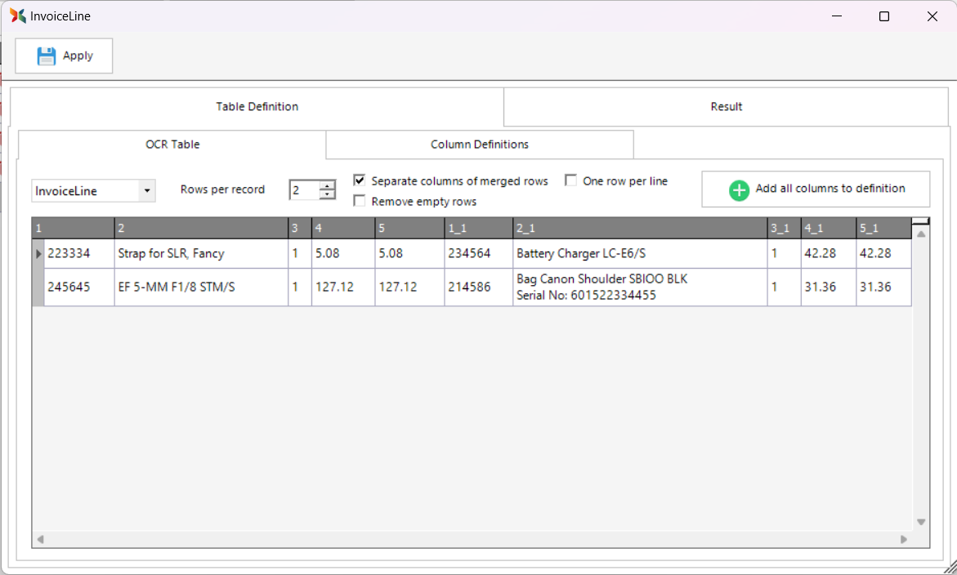
Task: Select the OCR Table tab
Action: pos(172,145)
